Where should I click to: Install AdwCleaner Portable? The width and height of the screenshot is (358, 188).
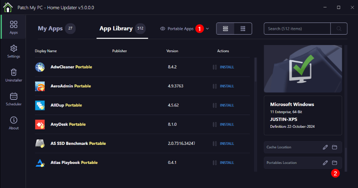227,67
